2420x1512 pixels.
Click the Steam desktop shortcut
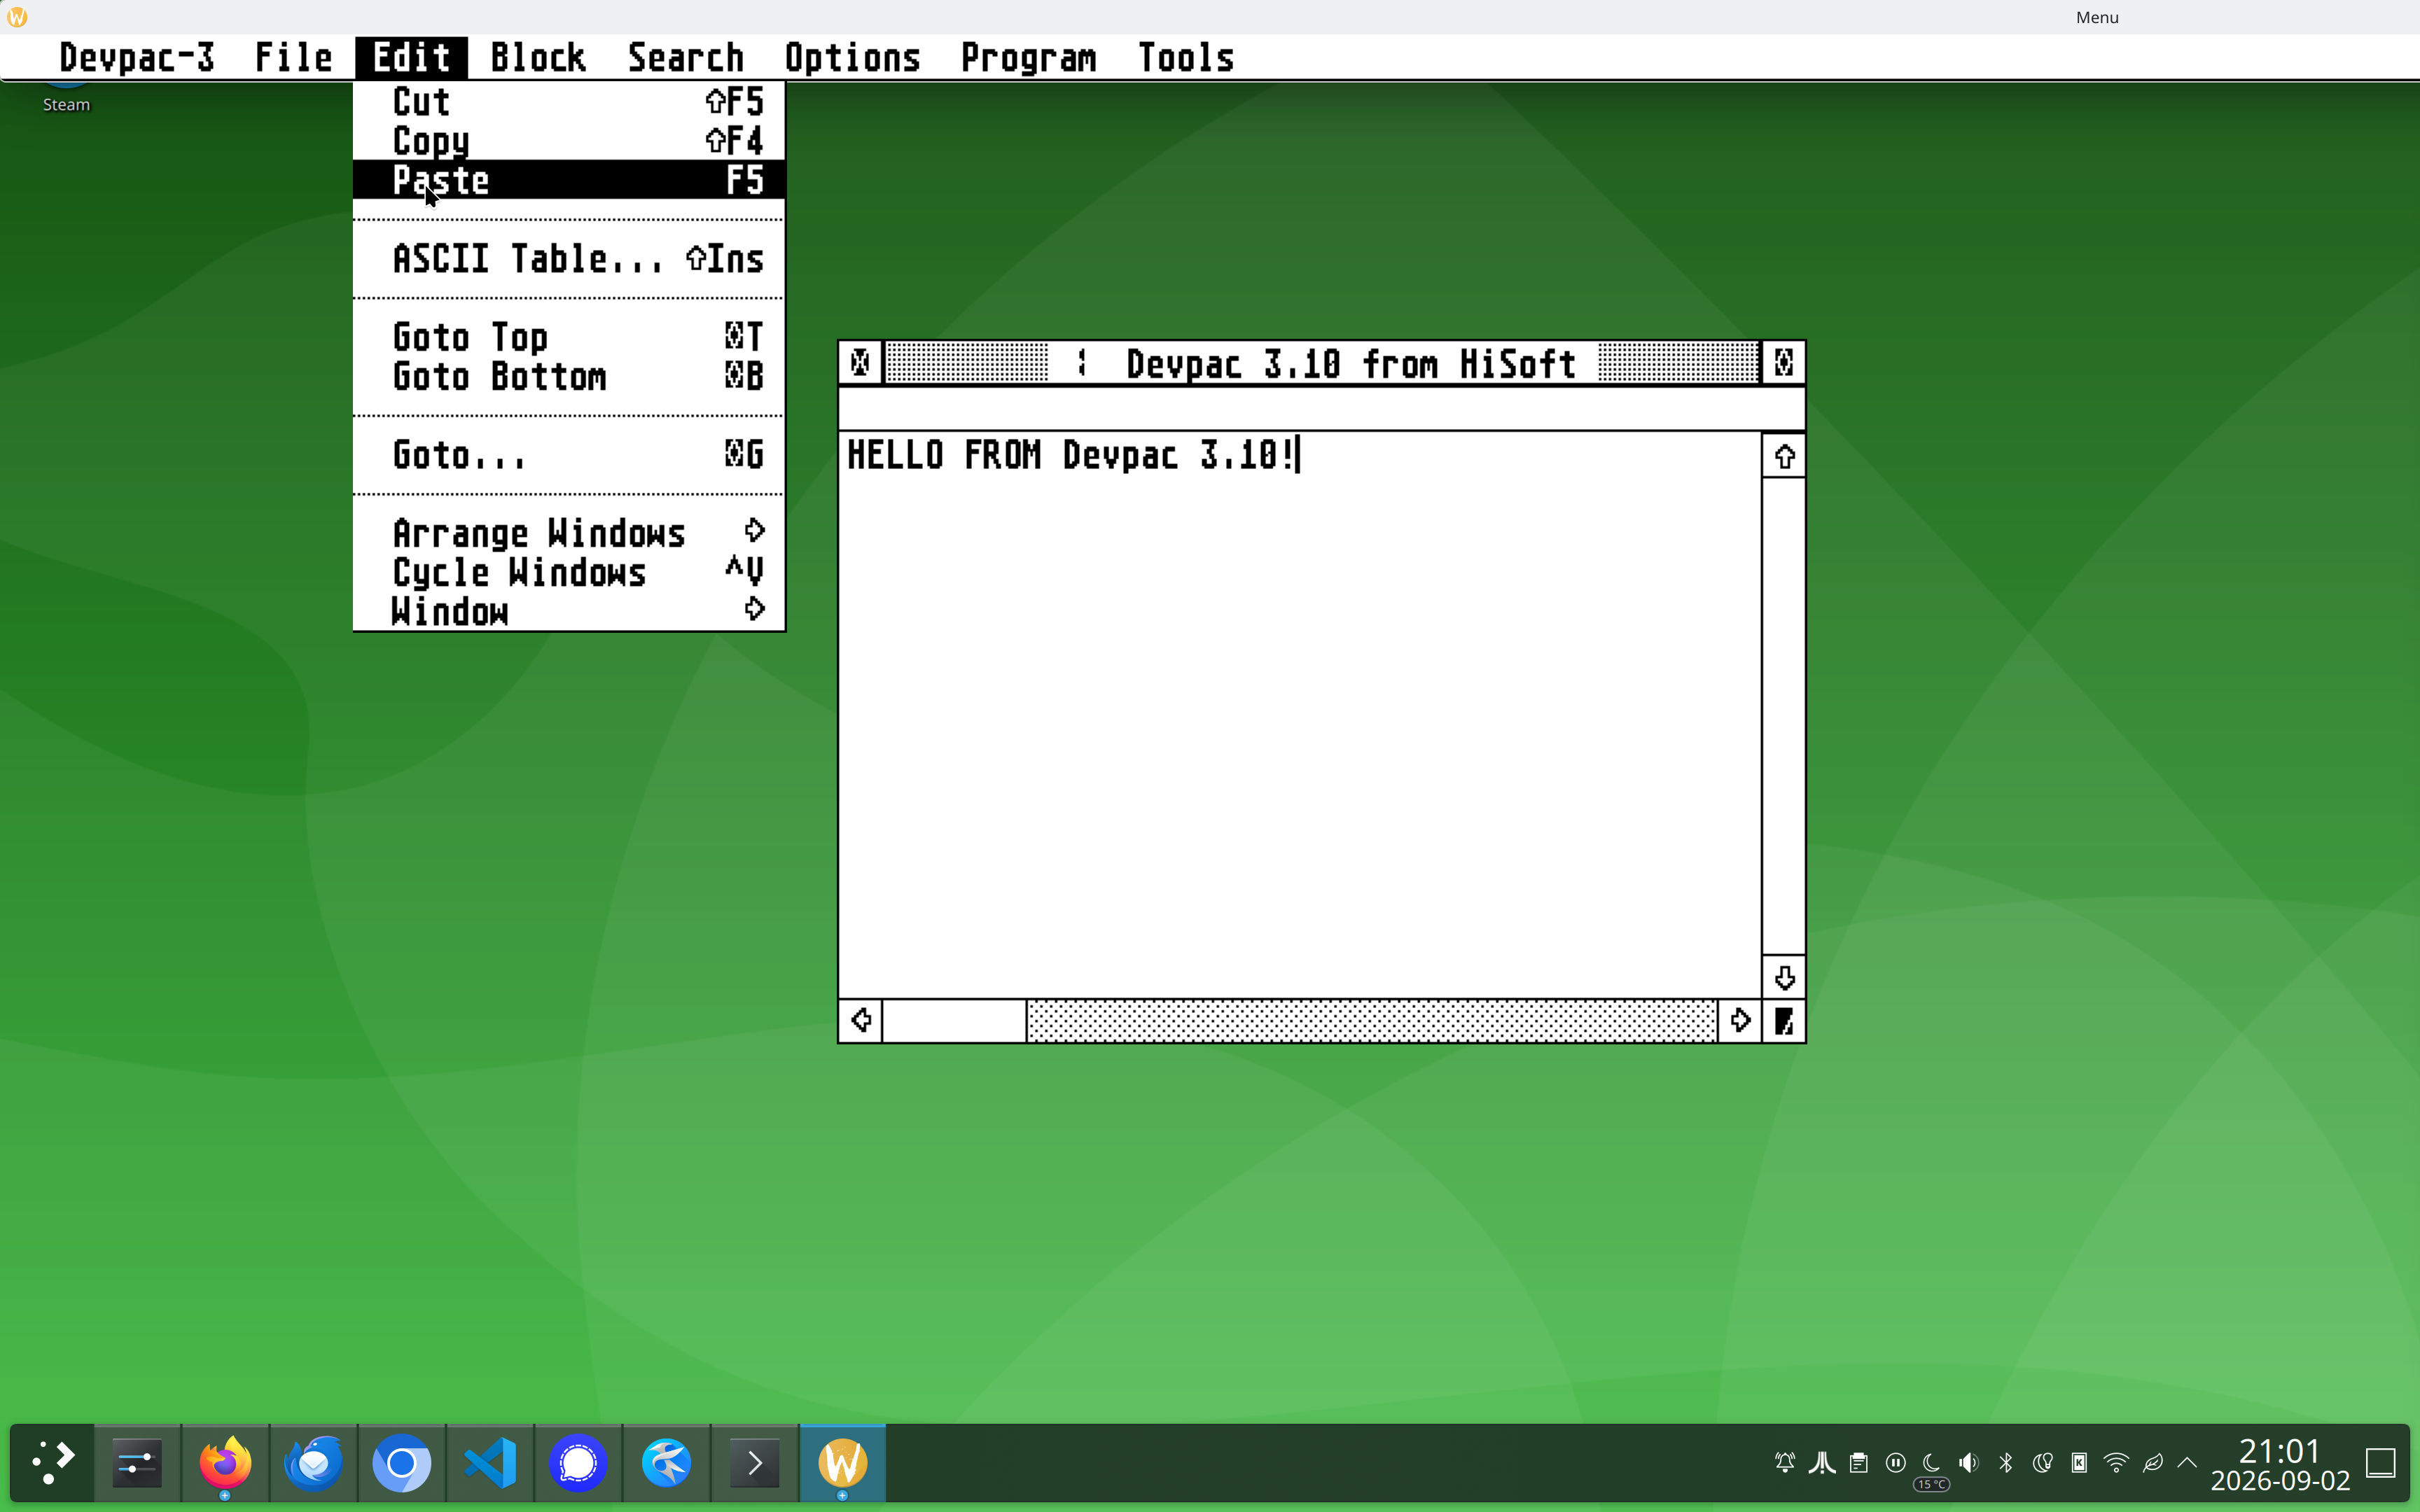point(66,98)
